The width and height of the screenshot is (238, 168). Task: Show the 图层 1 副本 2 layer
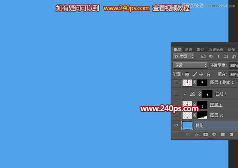(x=176, y=82)
